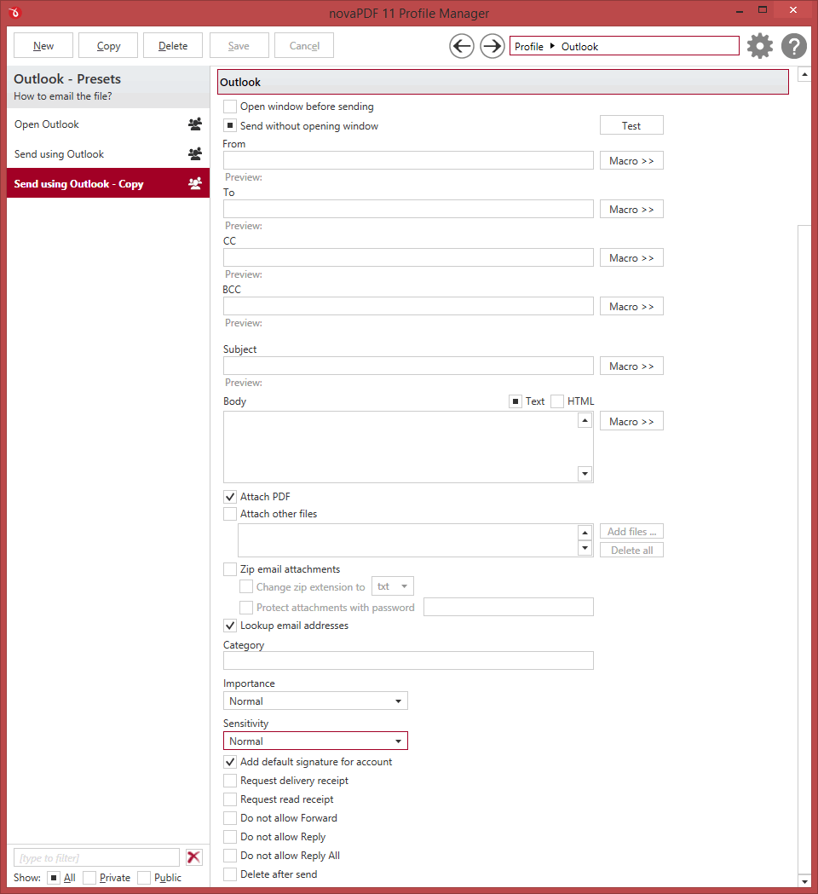Show only Private presets

(x=89, y=878)
